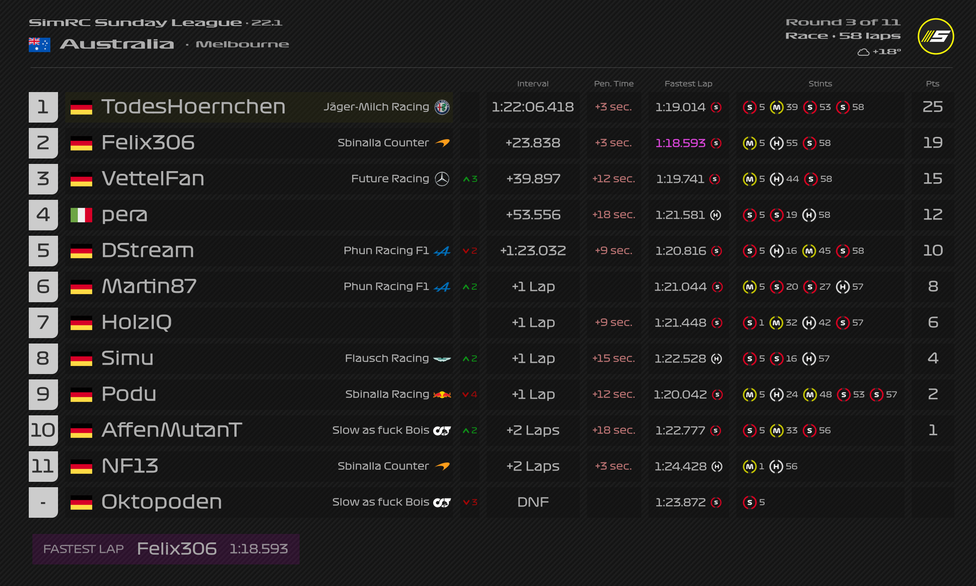Image resolution: width=976 pixels, height=586 pixels.
Task: Click the Australian flag icon
Action: pyautogui.click(x=39, y=44)
